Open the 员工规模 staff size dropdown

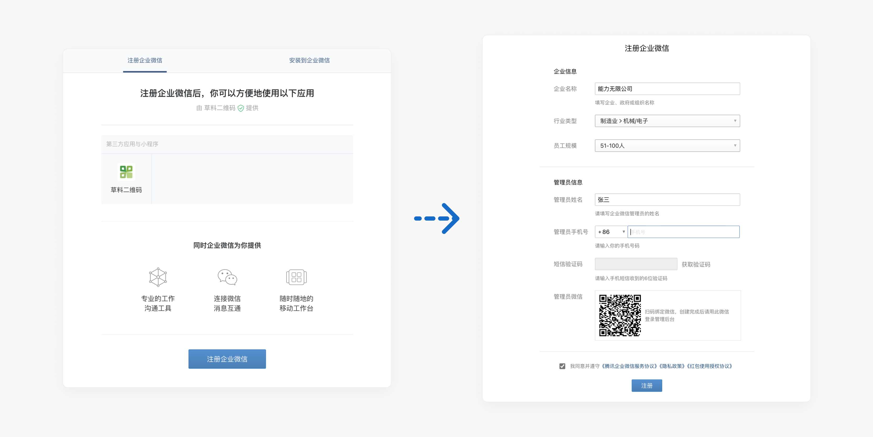pos(667,146)
